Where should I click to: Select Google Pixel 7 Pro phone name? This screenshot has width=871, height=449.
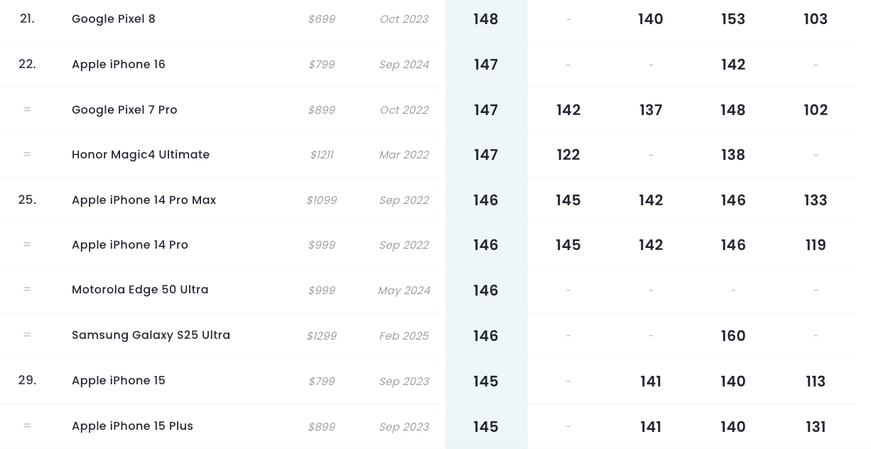click(x=124, y=110)
